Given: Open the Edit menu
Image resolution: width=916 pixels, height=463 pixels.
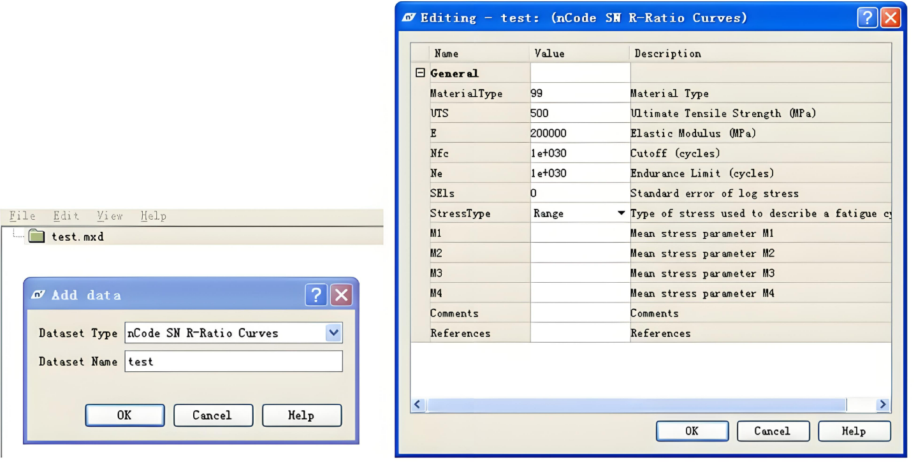Looking at the screenshot, I should [x=66, y=216].
